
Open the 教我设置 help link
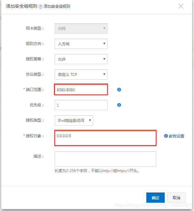tap(176, 136)
